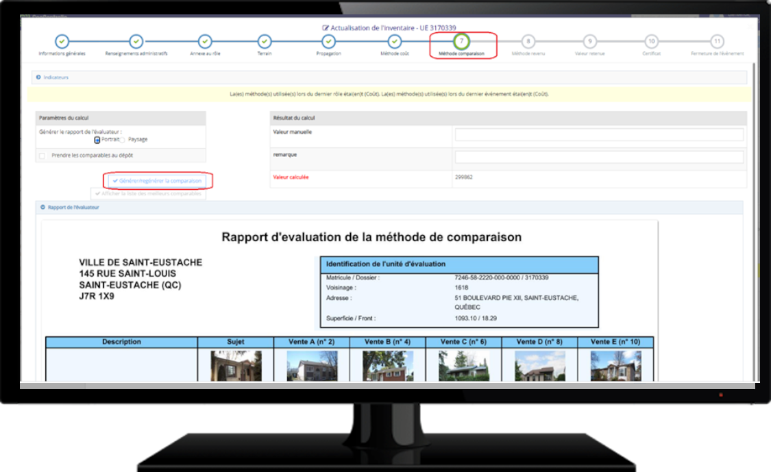Click the Paramètres du calcul header
Image resolution: width=771 pixels, height=472 pixels.
click(x=121, y=118)
